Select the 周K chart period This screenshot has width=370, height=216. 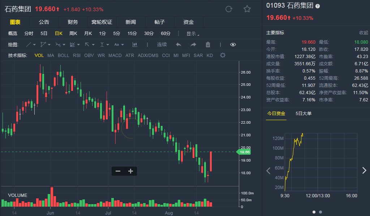tap(73, 34)
